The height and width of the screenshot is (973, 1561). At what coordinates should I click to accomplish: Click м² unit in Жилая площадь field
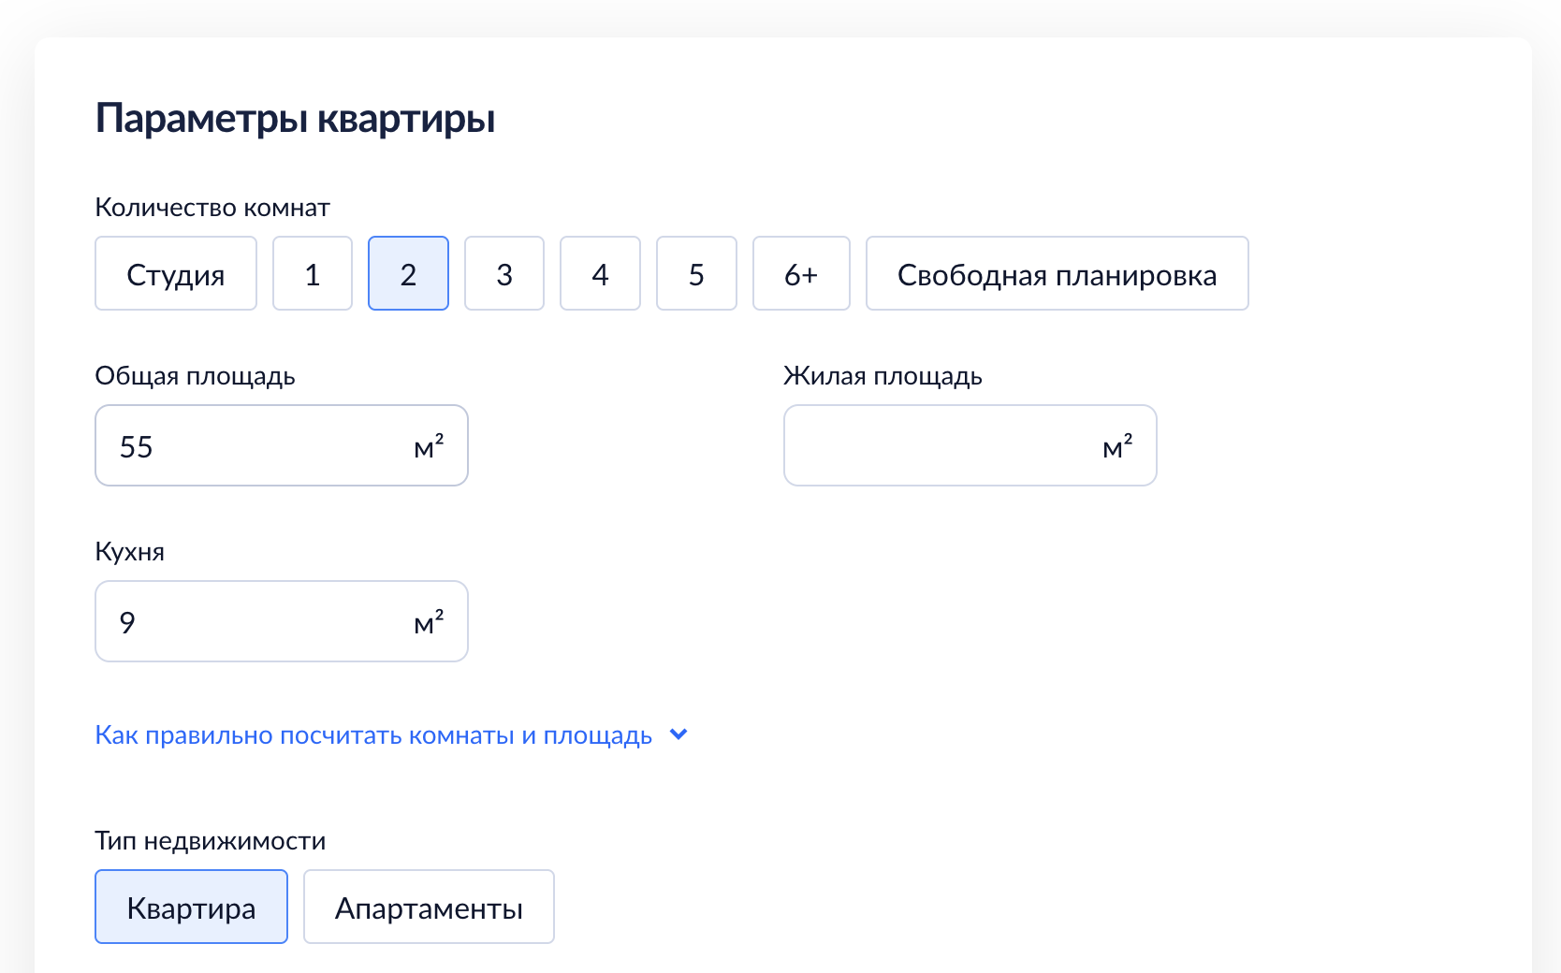tap(1117, 447)
